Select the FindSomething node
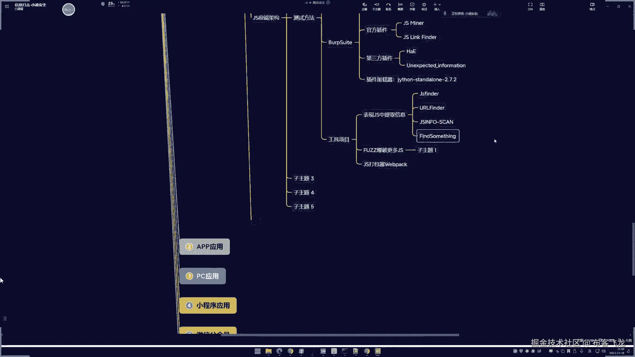The width and height of the screenshot is (635, 357). 437,136
